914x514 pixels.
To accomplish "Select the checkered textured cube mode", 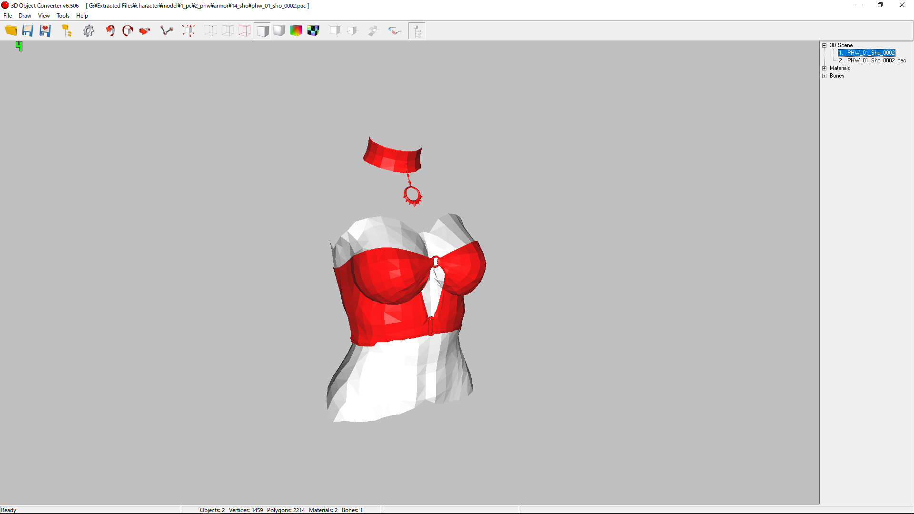I will [313, 31].
